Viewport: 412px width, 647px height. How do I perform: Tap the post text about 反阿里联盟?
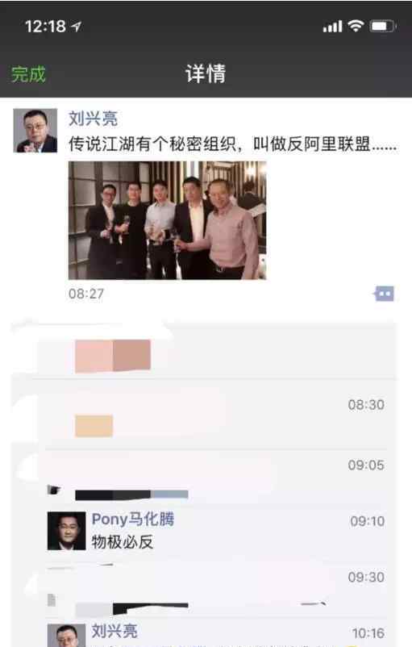tap(232, 144)
